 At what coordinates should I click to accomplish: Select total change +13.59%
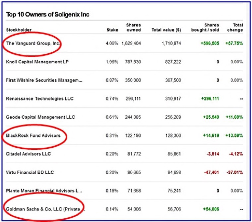coord(234,136)
